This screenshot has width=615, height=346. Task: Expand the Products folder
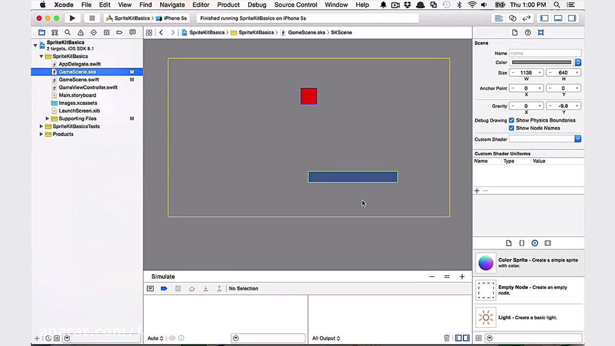(x=41, y=134)
